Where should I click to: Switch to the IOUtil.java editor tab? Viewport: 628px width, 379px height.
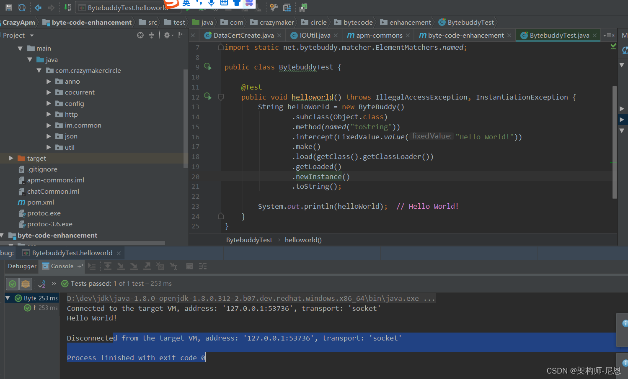[x=315, y=36]
